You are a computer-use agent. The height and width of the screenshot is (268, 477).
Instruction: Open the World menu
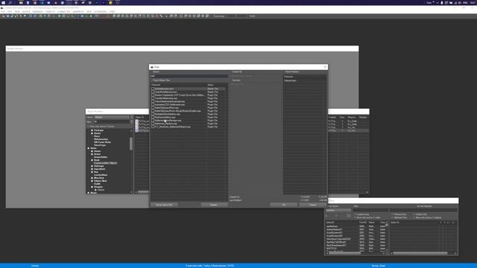point(26,12)
